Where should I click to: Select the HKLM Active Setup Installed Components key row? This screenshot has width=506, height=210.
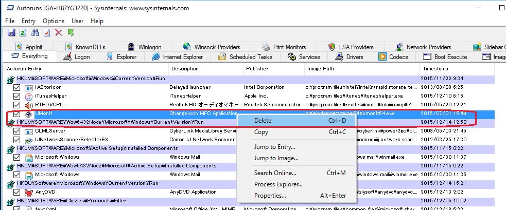pyautogui.click(x=250, y=148)
